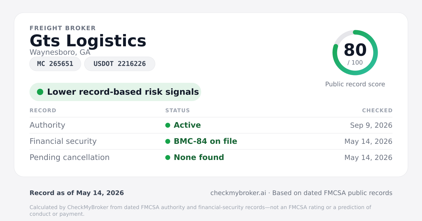Click the Record as of May 14, 2026 text
This screenshot has width=422, height=221.
coord(77,193)
